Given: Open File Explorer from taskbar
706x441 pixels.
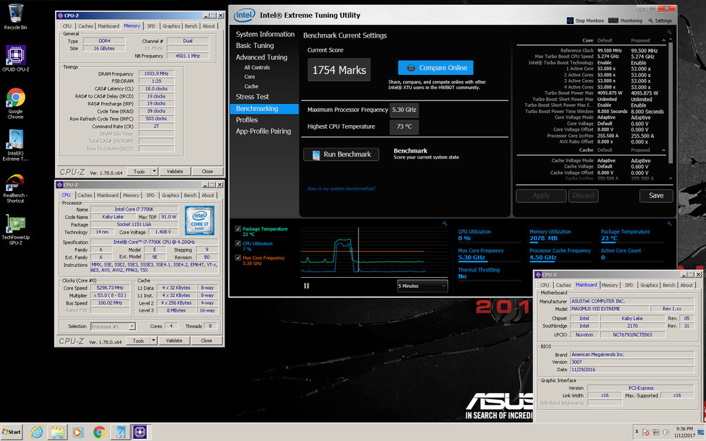Looking at the screenshot, I should 57,433.
